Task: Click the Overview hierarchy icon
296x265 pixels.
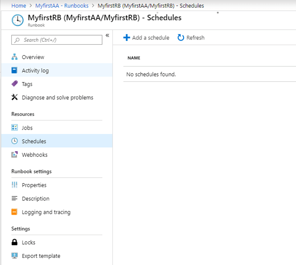Action: 14,57
